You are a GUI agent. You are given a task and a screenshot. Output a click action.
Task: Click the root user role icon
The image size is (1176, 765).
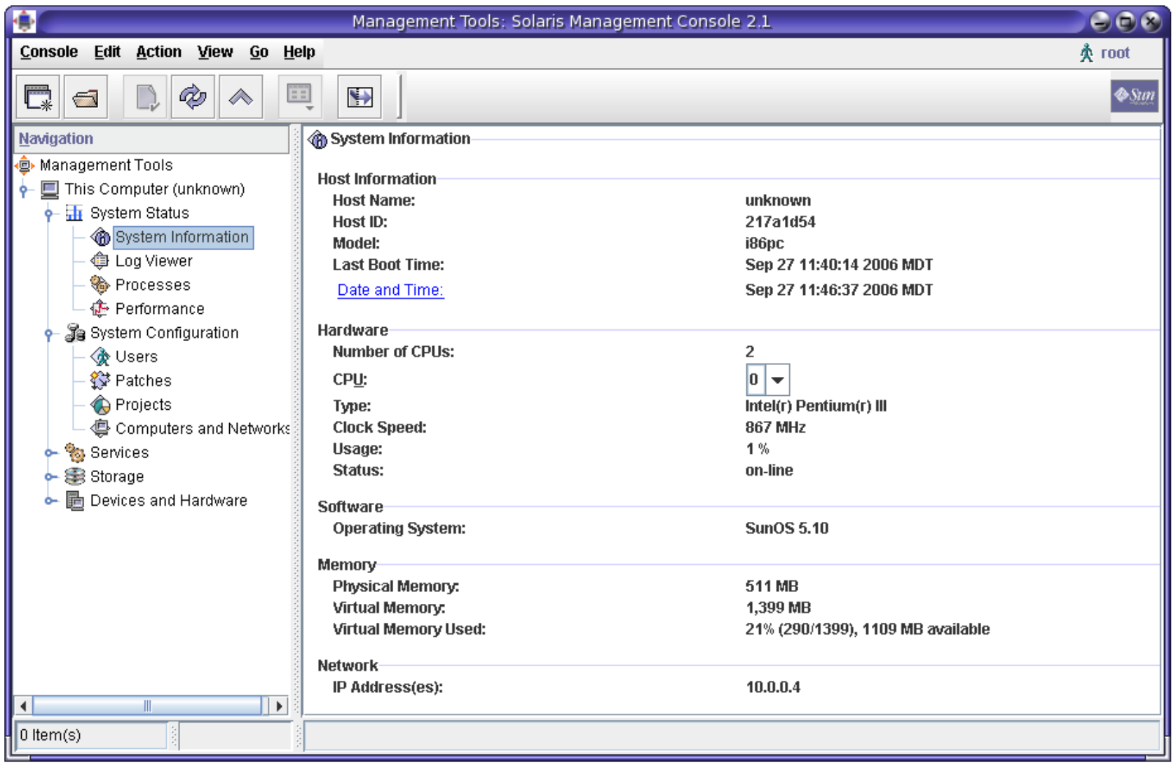(1086, 53)
